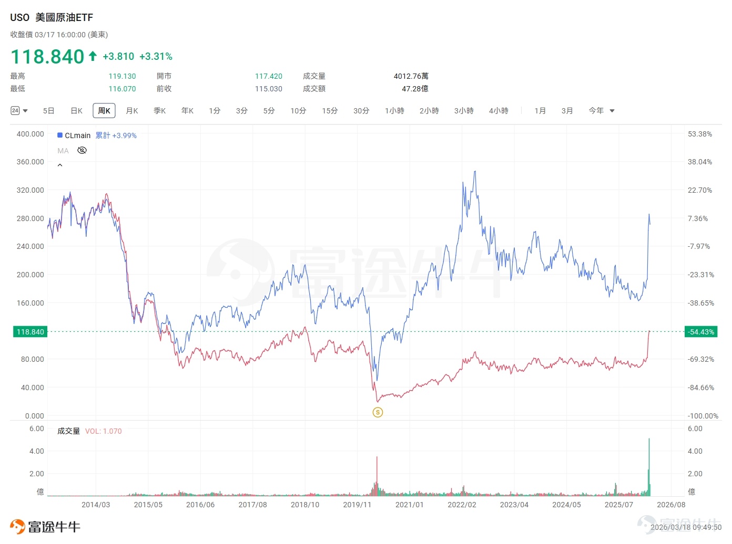Select the 4小時 interval

click(x=499, y=111)
